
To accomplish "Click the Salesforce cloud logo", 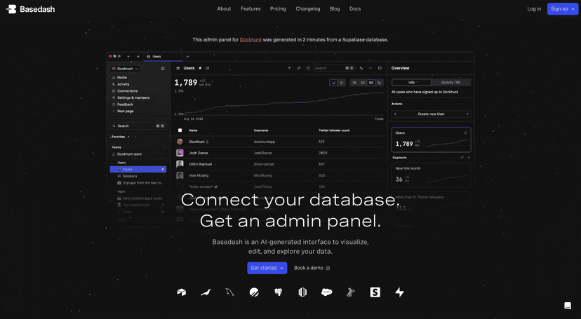I will [326, 292].
